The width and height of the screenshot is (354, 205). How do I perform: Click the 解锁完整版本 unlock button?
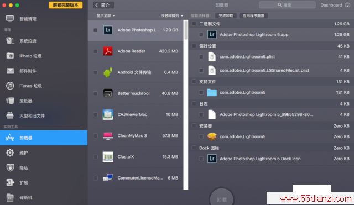[x=65, y=5]
